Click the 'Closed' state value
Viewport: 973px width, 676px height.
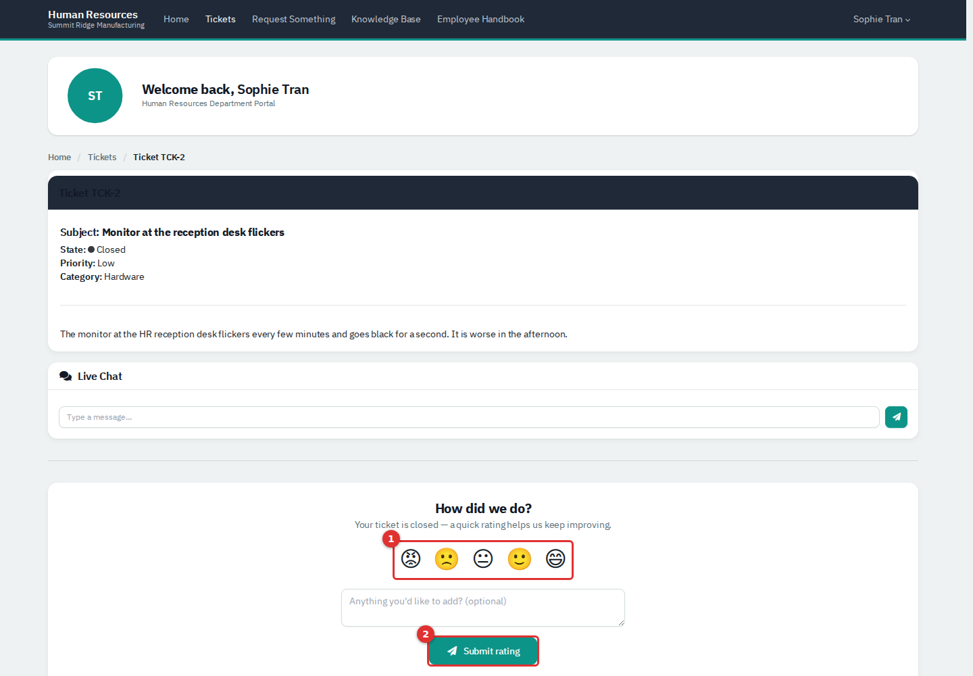[x=111, y=249]
